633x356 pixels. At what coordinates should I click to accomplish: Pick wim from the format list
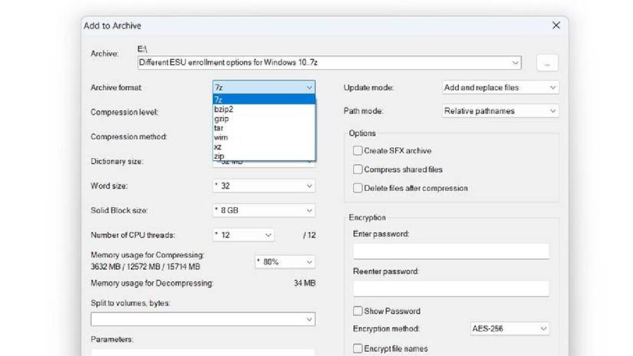coord(264,137)
